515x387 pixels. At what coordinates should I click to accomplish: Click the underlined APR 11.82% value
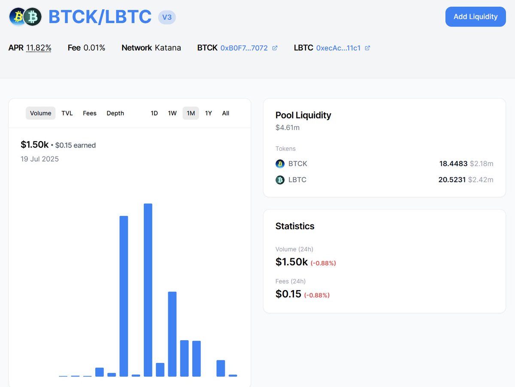tap(39, 48)
